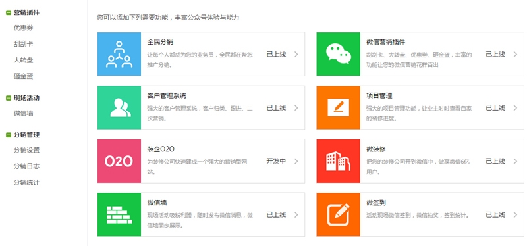
Task: Click 开发中 status on 装企O2O card
Action: [x=276, y=161]
